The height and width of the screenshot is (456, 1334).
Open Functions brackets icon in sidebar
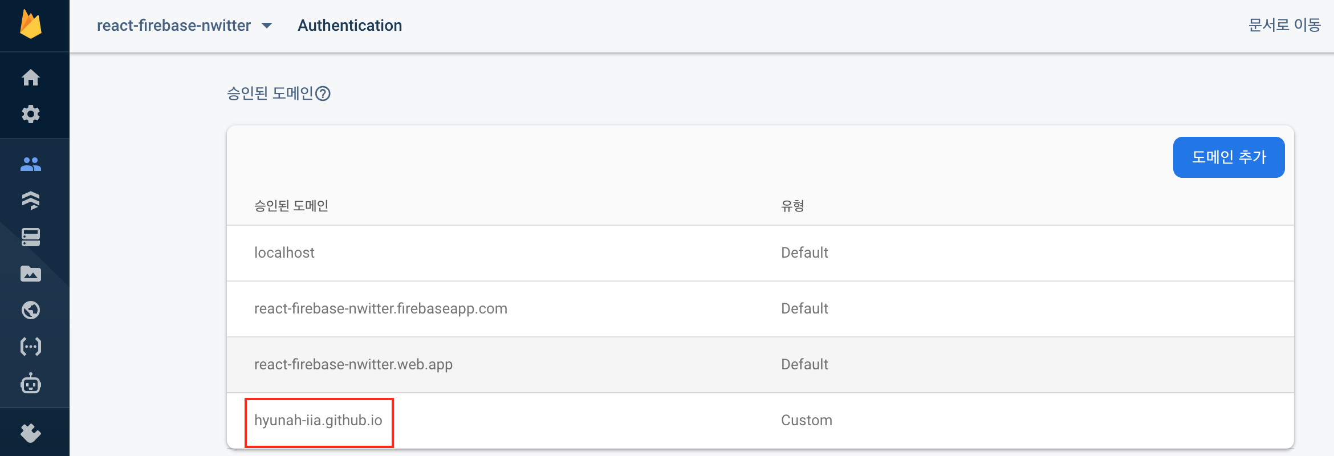point(31,347)
